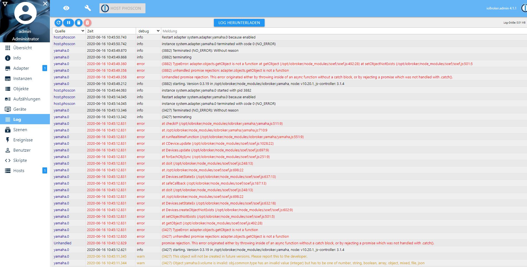Click host.phoscon source at 10:45:44.083
This screenshot has width=527, height=267.
(64, 90)
